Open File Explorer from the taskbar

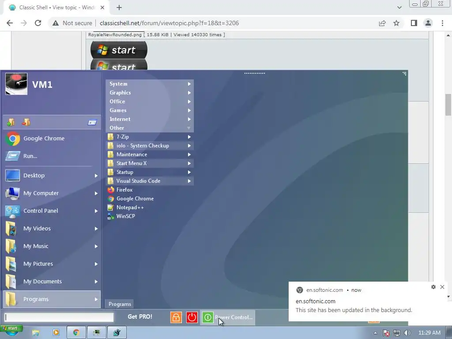(35, 333)
